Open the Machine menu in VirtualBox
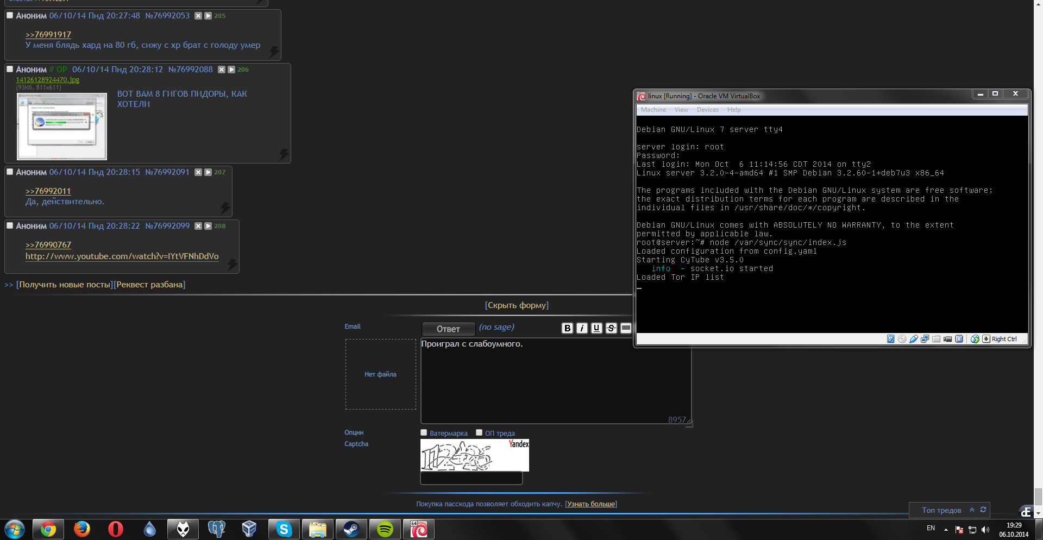The width and height of the screenshot is (1043, 540). 653,110
